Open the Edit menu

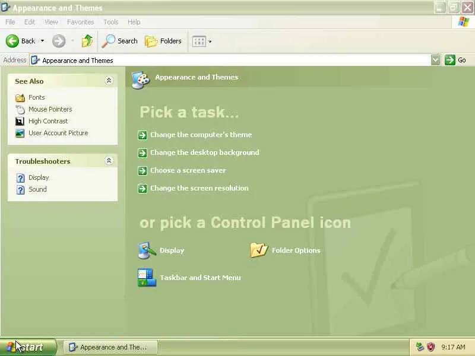click(29, 22)
